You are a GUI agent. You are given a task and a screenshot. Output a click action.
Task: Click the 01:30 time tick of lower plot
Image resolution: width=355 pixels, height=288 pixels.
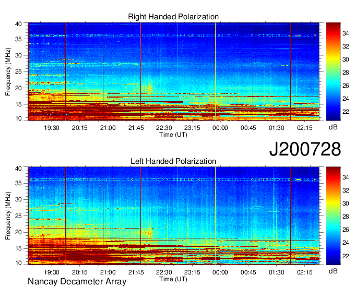(277, 272)
